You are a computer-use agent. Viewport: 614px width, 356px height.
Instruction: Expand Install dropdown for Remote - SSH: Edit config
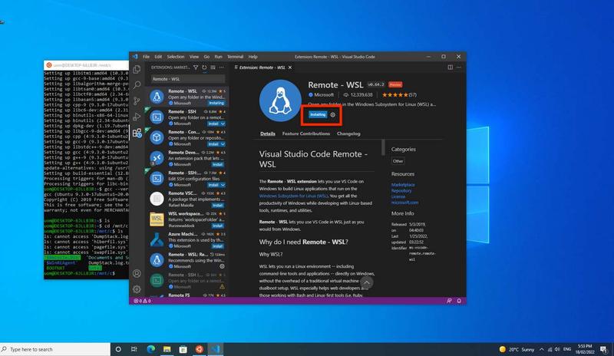[x=223, y=185]
